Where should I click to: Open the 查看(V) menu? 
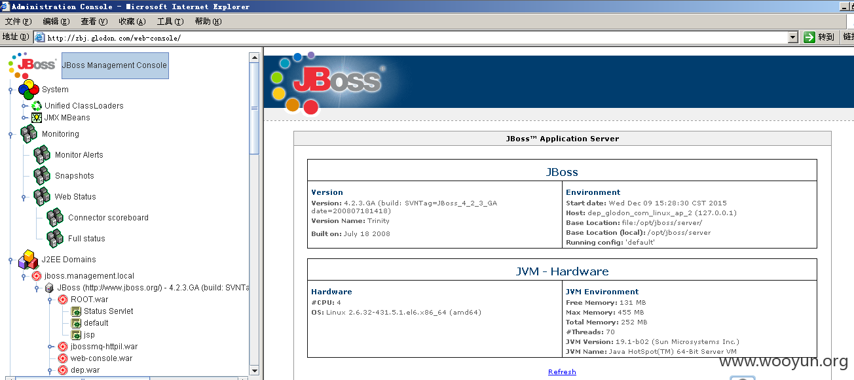tap(94, 22)
